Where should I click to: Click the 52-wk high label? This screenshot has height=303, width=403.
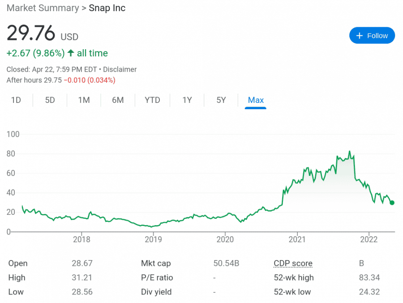[x=294, y=277]
